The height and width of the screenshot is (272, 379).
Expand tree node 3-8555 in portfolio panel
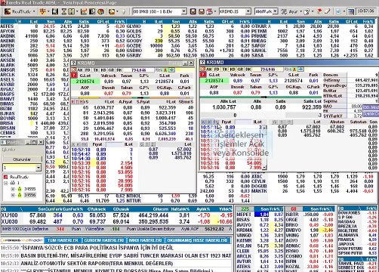pos(13,189)
